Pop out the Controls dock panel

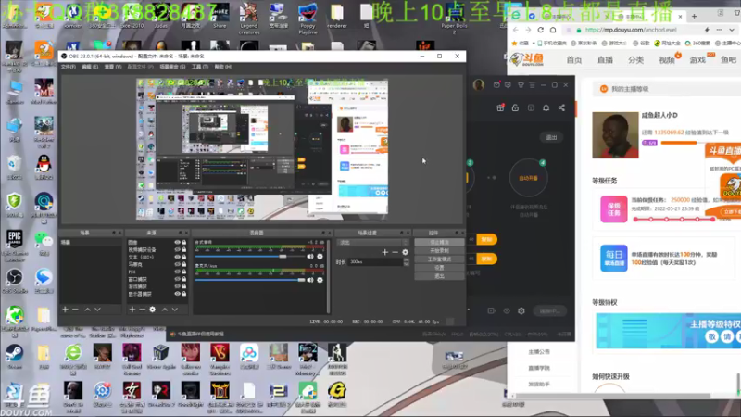point(457,233)
